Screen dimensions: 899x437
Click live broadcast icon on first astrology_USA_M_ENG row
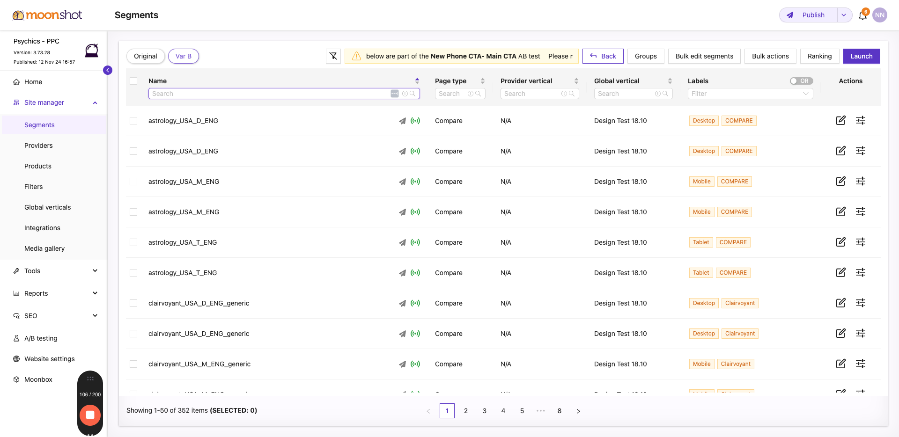pos(415,182)
